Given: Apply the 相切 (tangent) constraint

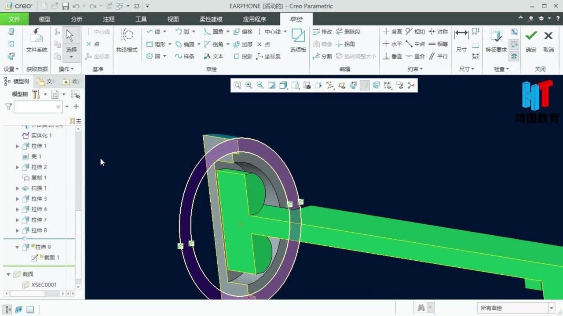Looking at the screenshot, I should tap(415, 32).
